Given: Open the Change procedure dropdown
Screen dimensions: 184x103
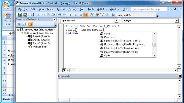Looking at the screenshot, I should [177, 21].
